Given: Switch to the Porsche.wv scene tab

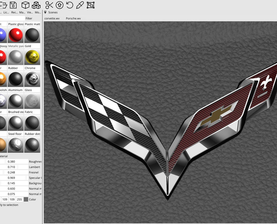Looking at the screenshot, I should pyautogui.click(x=73, y=18).
